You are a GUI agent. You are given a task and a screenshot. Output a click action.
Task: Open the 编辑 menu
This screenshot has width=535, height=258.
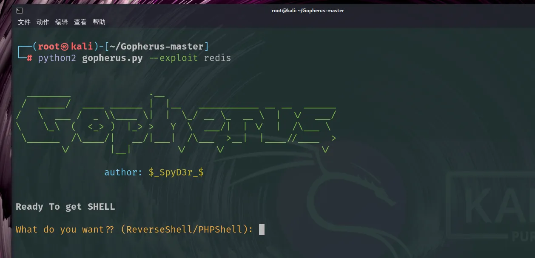pos(61,22)
